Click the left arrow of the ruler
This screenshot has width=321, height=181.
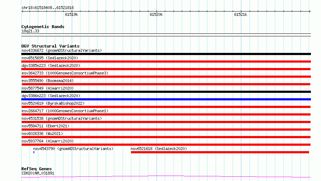pos(22,11)
